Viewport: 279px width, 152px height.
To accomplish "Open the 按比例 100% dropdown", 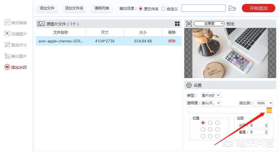I will [264, 103].
